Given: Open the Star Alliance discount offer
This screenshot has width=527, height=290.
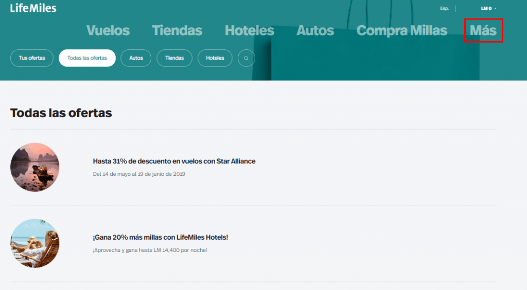Looking at the screenshot, I should point(174,161).
